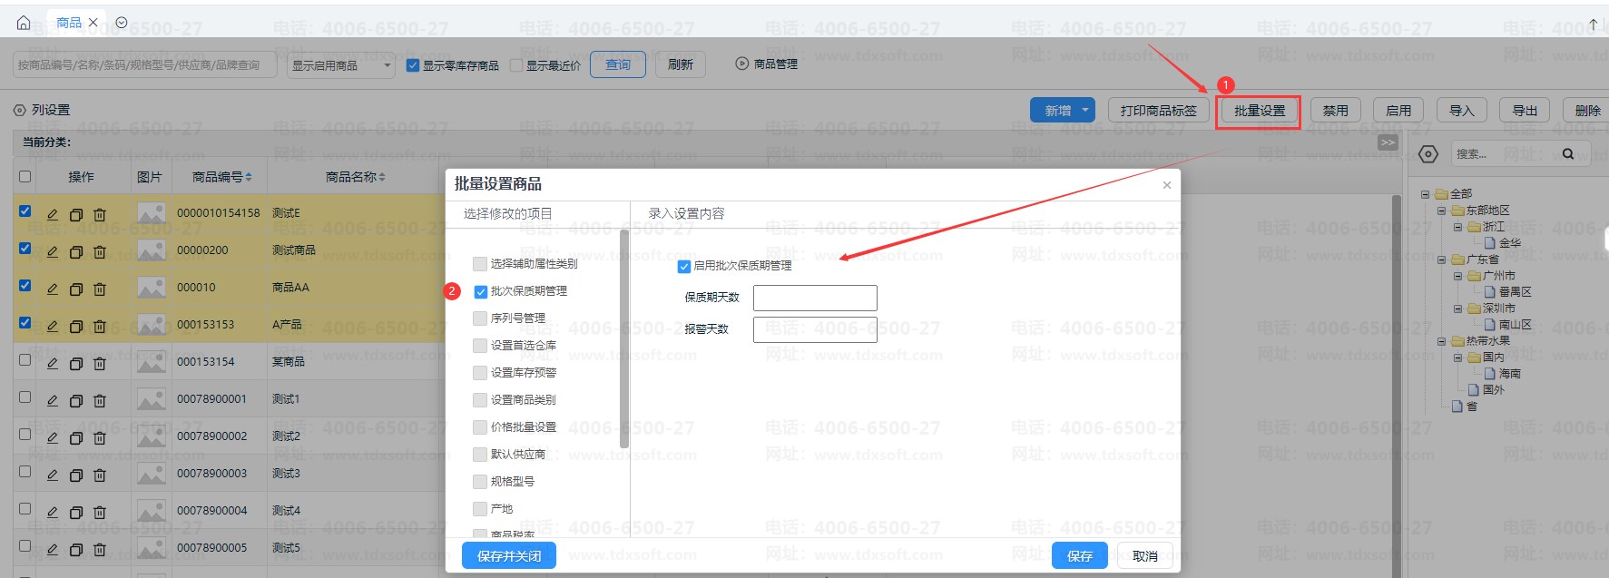Focus the product search query box

(x=145, y=65)
